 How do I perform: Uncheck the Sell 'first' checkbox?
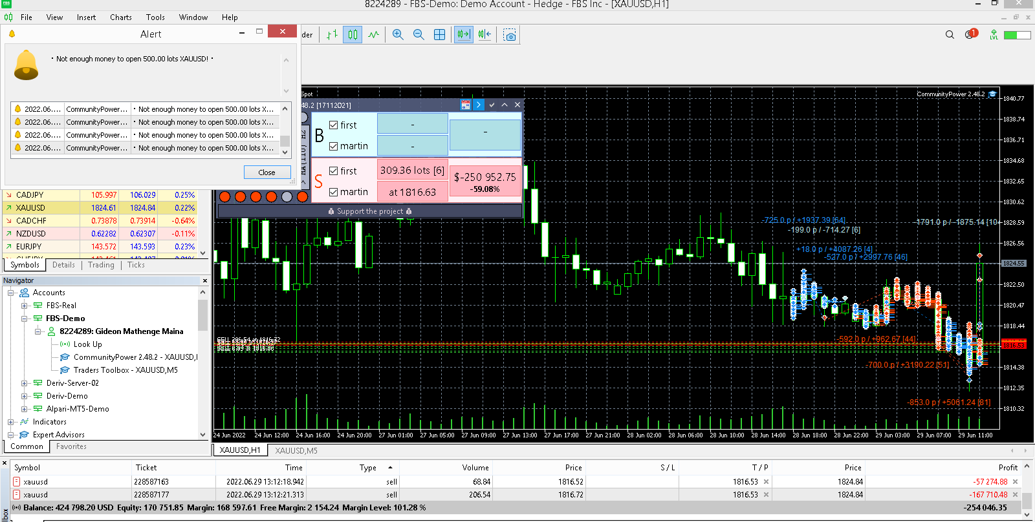pyautogui.click(x=334, y=171)
